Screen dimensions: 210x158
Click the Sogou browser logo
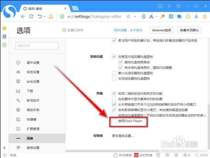10,12
